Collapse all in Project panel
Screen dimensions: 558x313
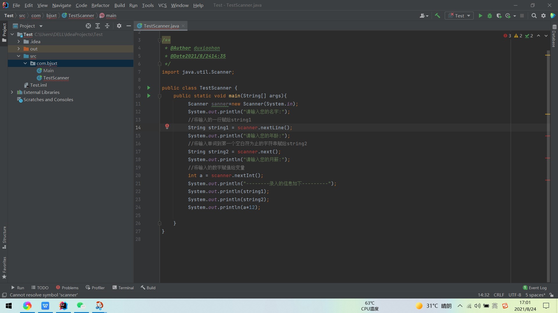pos(107,26)
